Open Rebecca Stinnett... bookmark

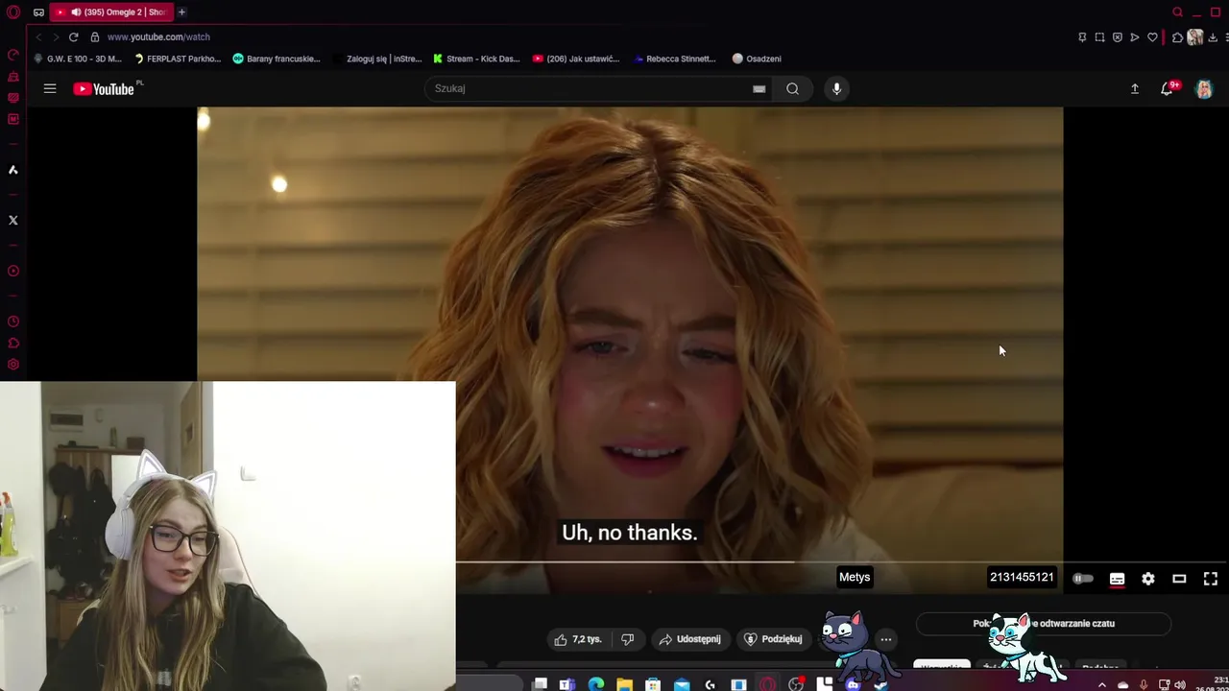tap(675, 59)
